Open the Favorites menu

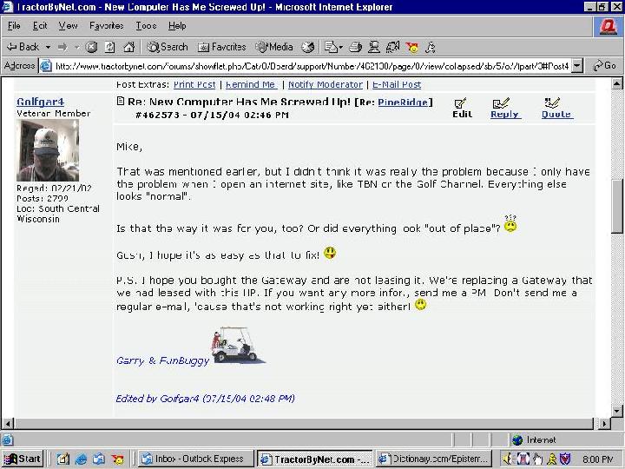click(x=107, y=26)
